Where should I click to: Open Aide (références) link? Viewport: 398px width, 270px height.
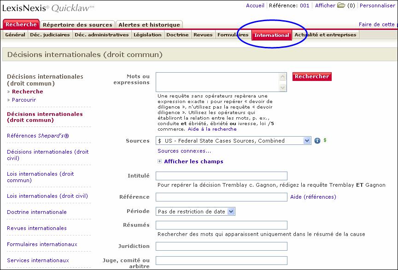(313, 197)
